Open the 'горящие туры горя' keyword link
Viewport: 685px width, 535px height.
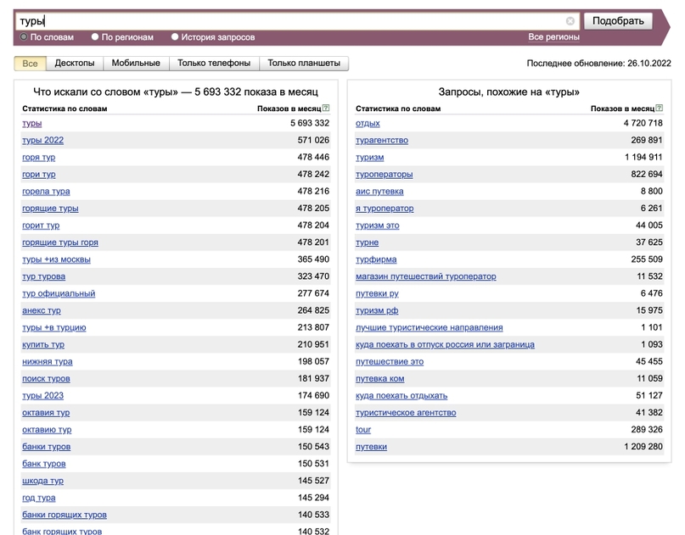(60, 242)
